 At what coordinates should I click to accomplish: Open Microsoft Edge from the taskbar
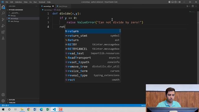(41, 109)
